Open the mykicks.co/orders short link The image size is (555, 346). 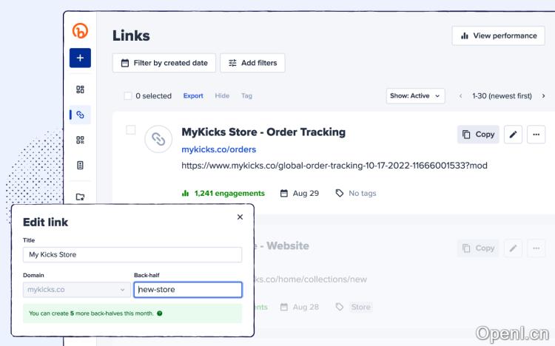tap(218, 149)
